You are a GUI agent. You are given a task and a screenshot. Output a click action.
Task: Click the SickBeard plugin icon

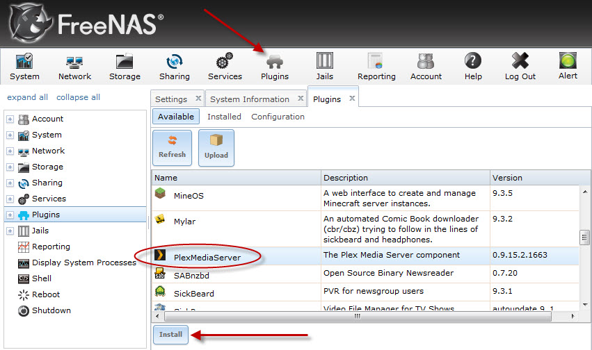[x=160, y=291]
